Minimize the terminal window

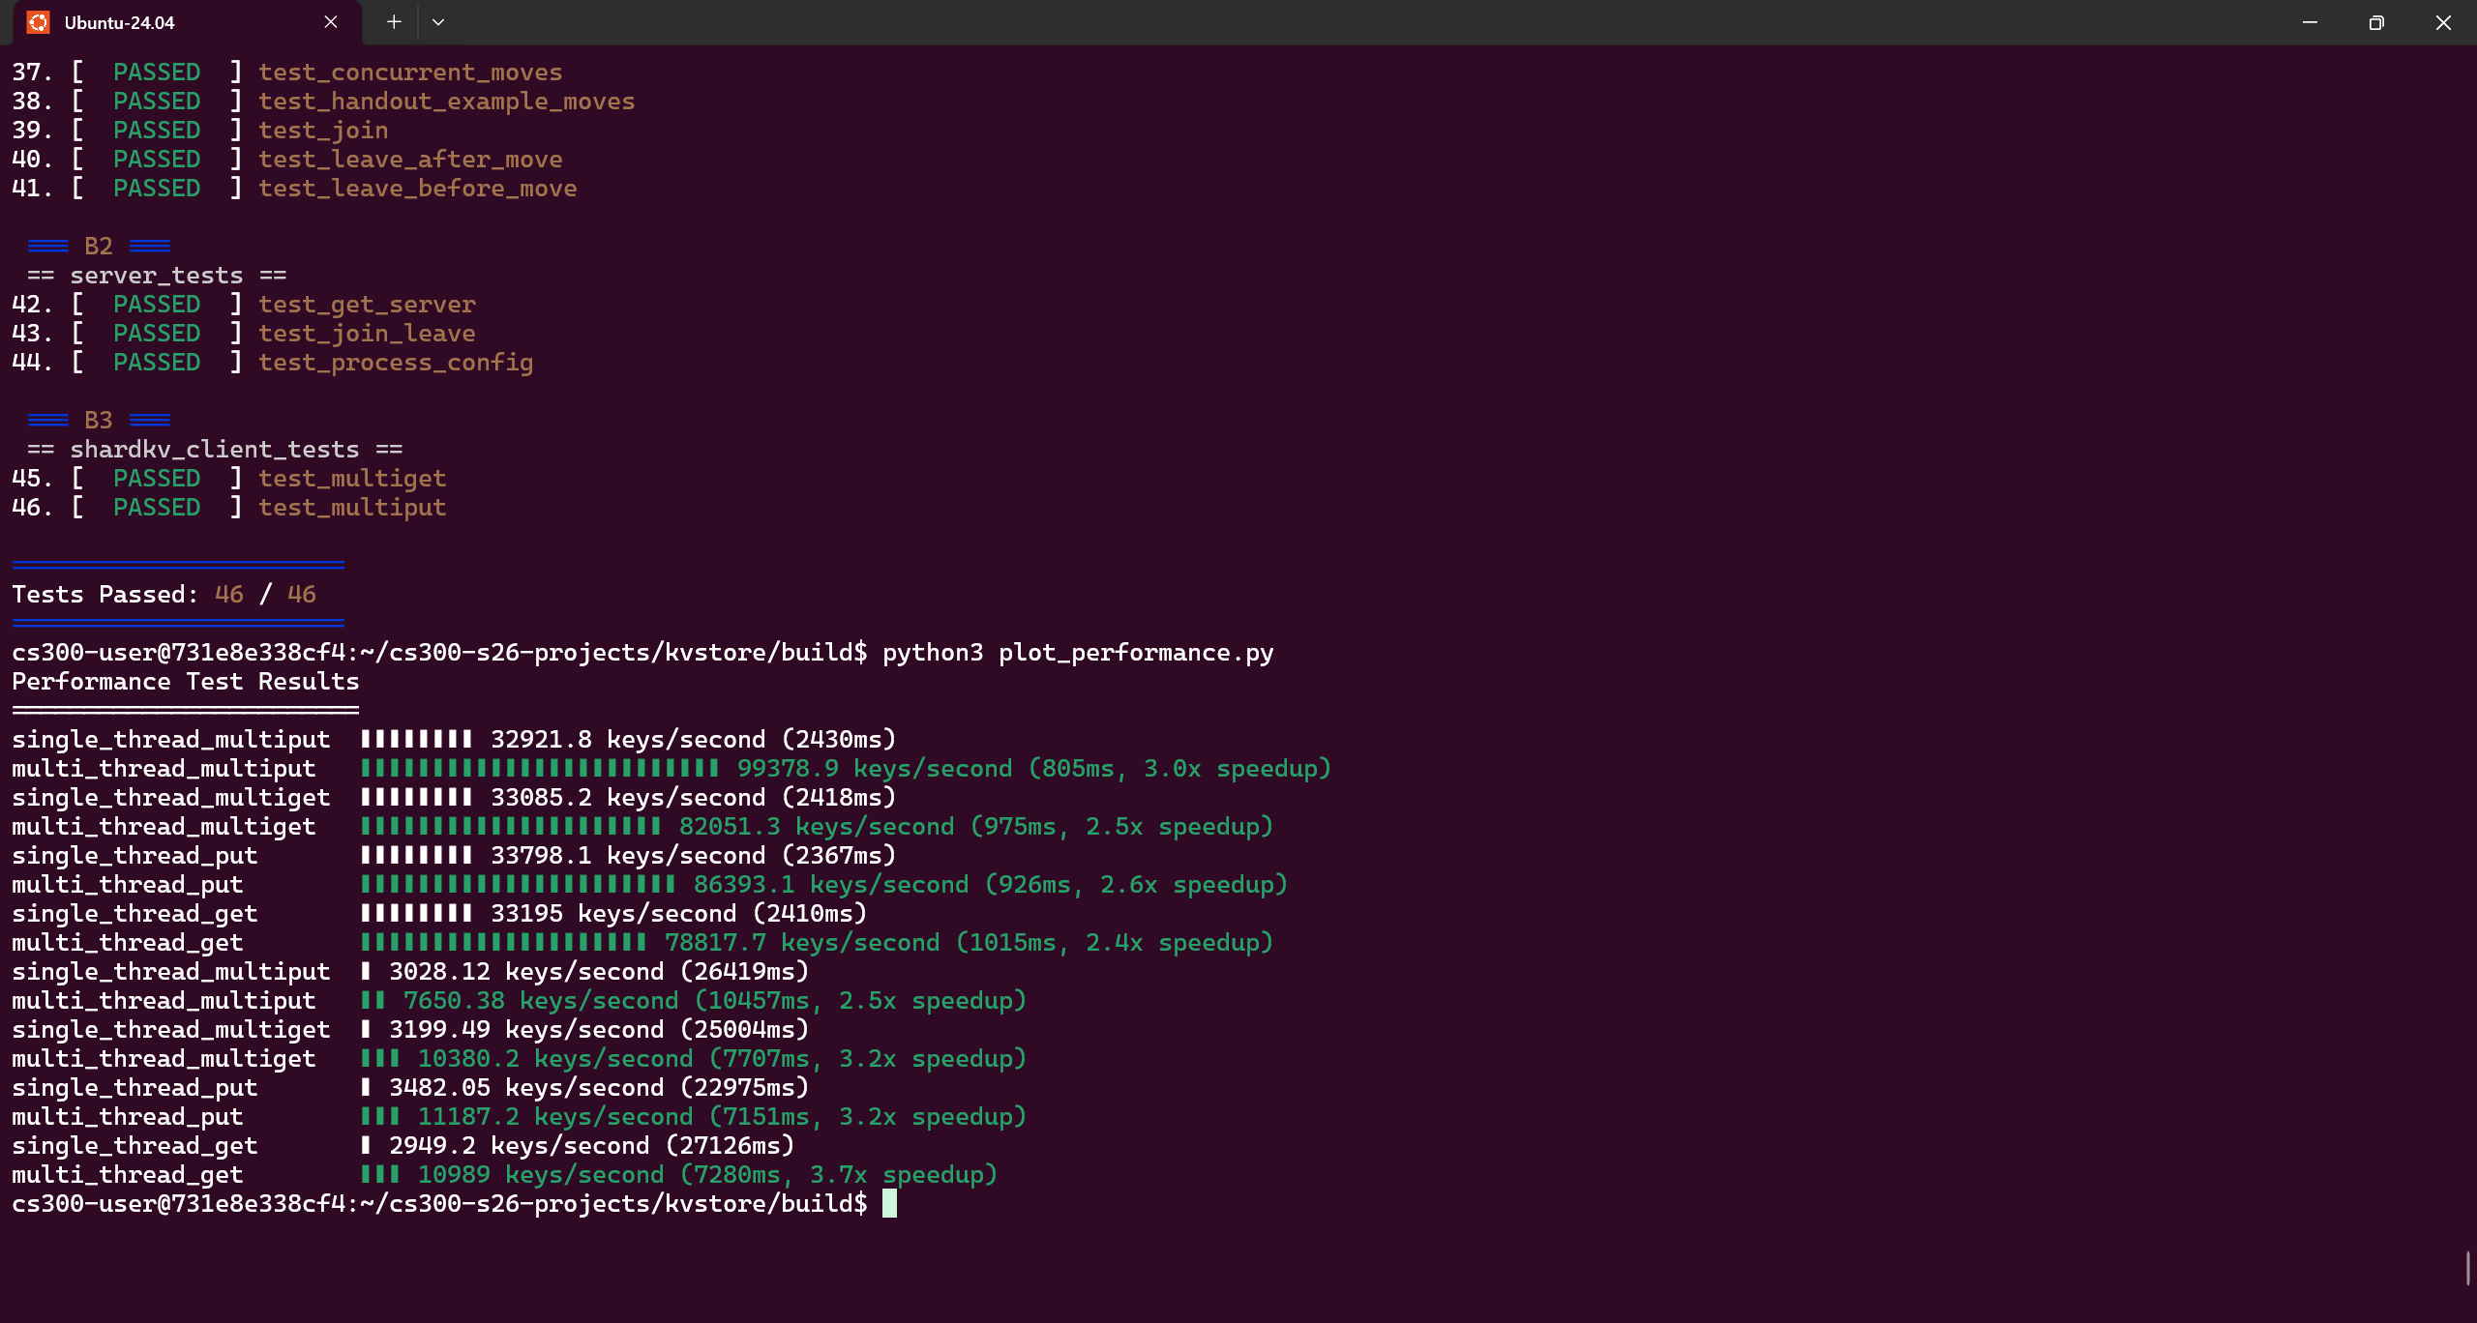(2310, 22)
